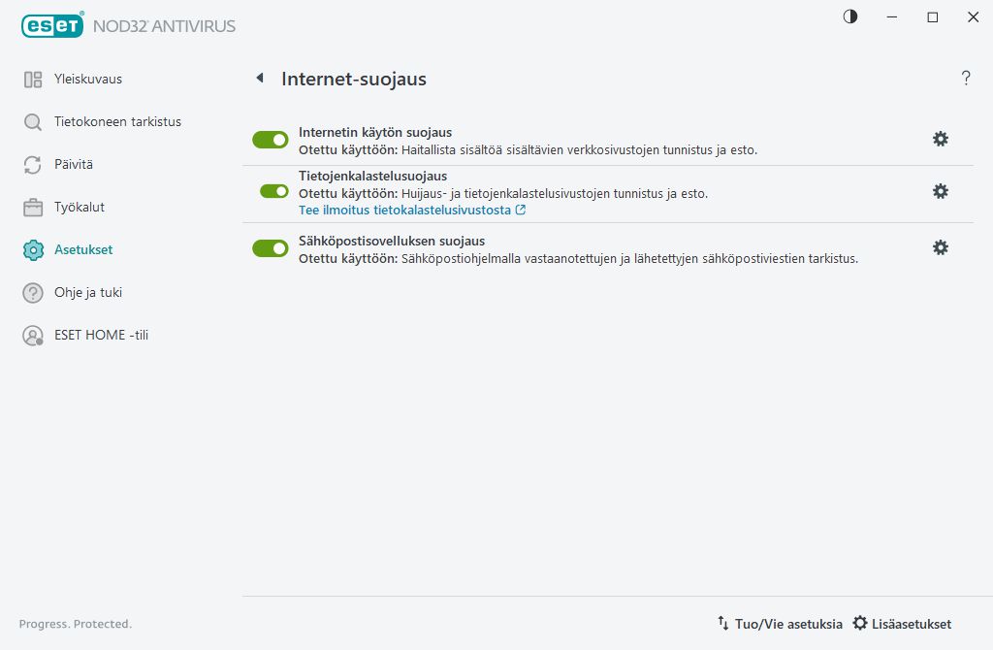Open Lisäasetukset advanced settings
Screen dimensions: 993x650
click(902, 624)
